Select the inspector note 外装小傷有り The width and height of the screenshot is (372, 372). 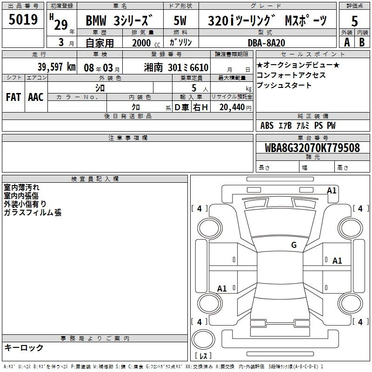[25, 204]
